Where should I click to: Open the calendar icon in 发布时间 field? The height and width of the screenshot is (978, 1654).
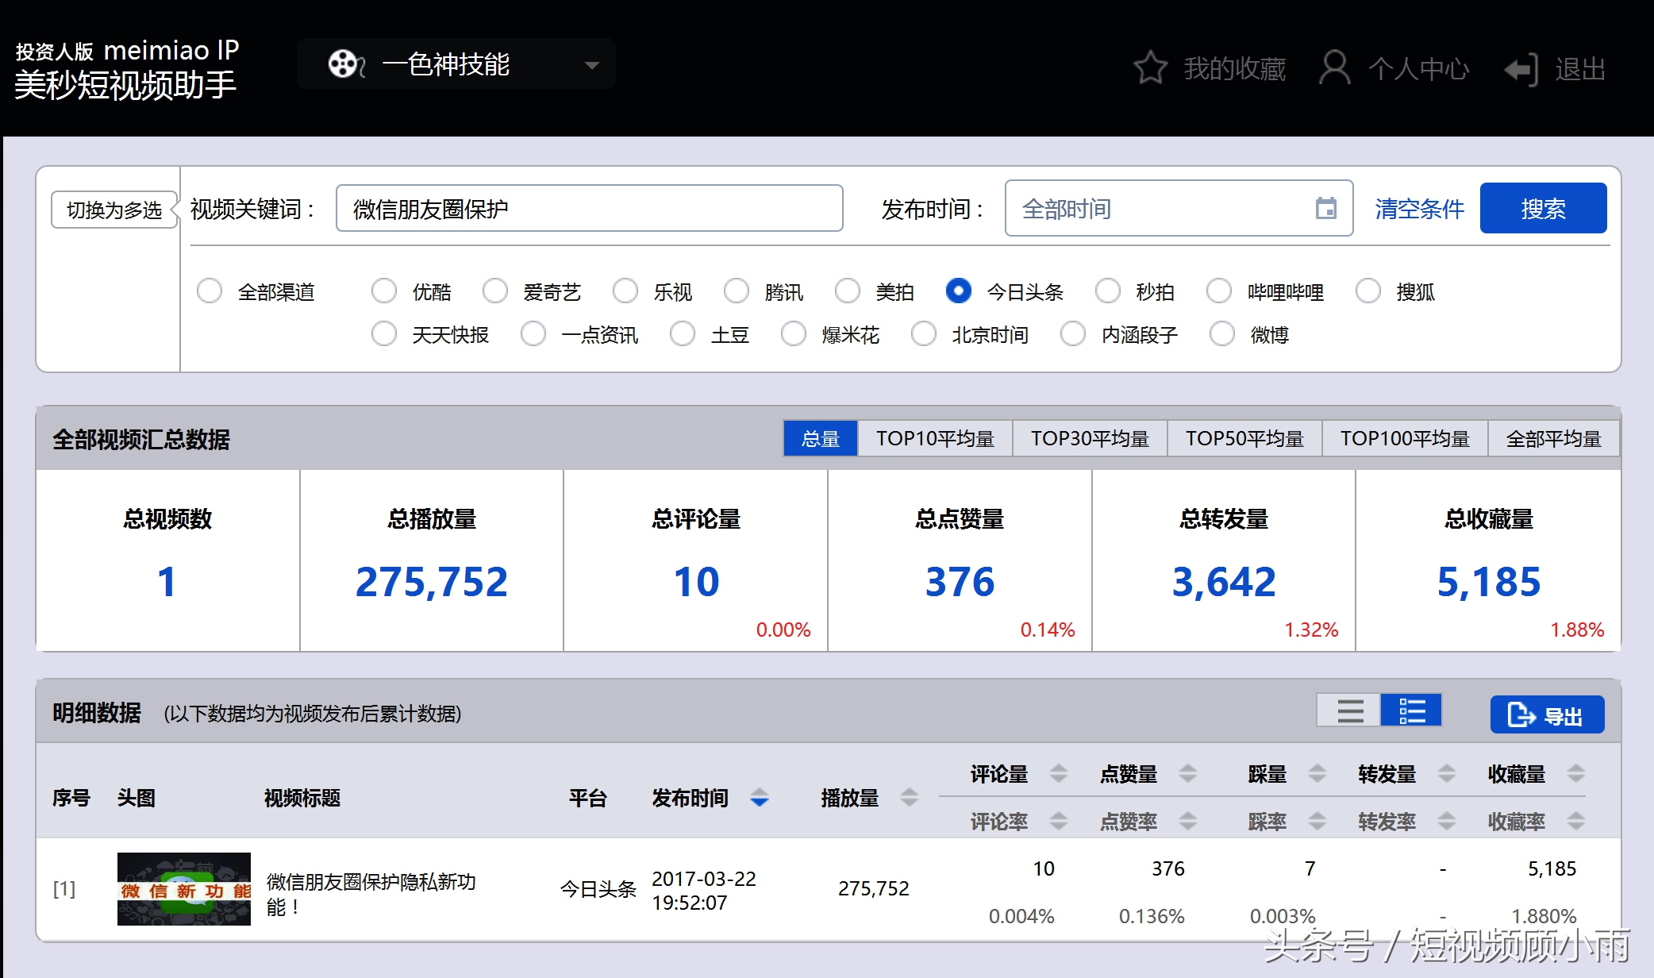pos(1326,208)
